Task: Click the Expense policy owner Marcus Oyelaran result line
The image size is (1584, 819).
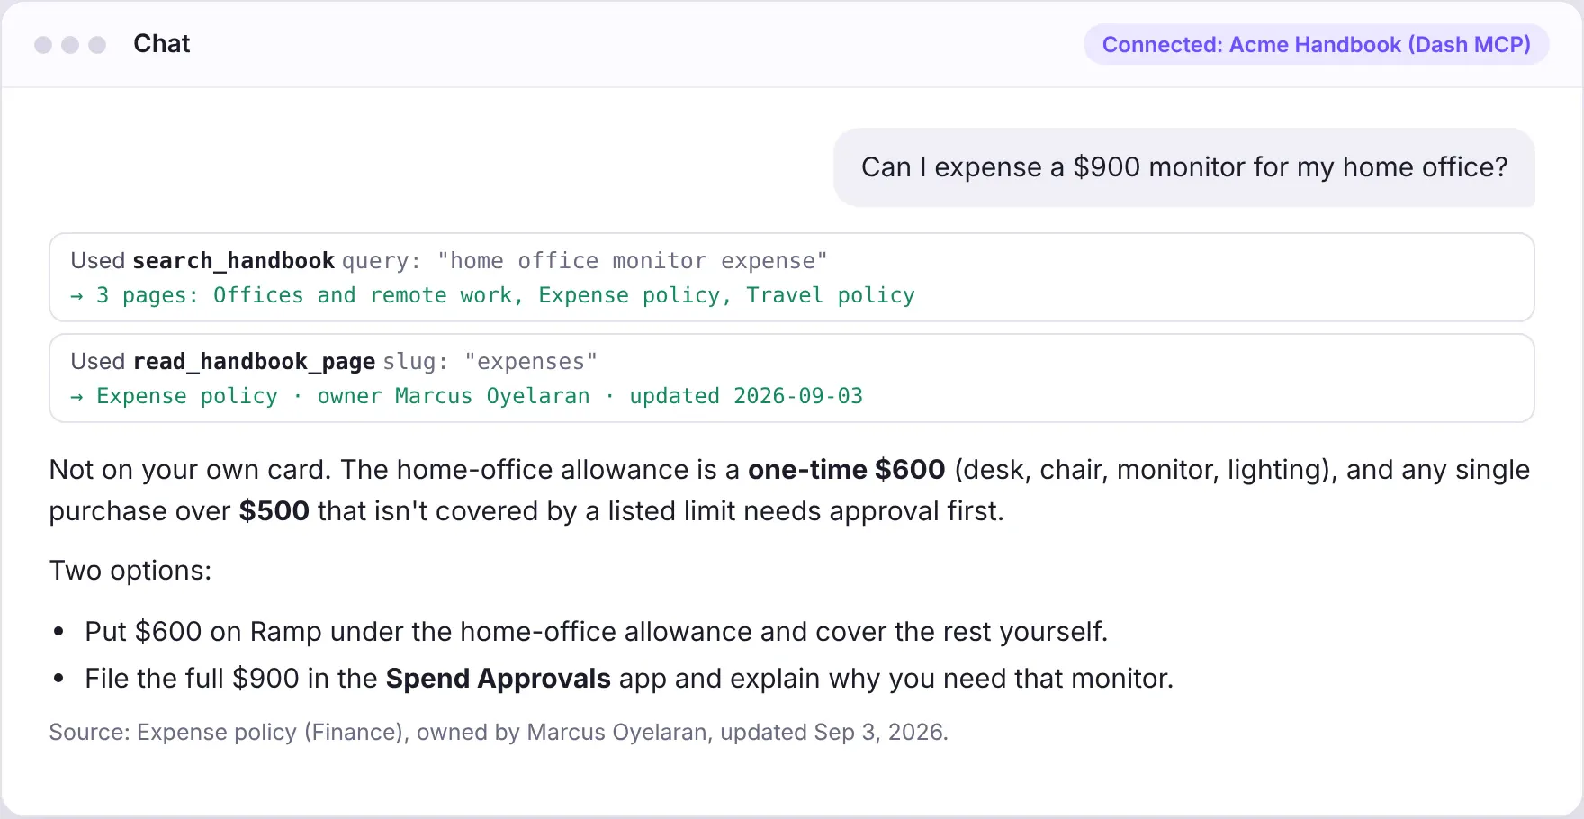Action: 466,396
